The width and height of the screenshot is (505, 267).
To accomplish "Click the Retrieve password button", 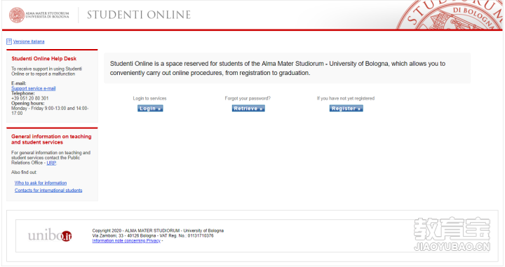I will click(248, 109).
